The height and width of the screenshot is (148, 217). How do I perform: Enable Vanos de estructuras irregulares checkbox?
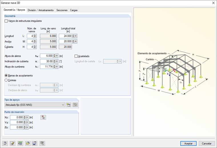pyautogui.click(x=6, y=21)
